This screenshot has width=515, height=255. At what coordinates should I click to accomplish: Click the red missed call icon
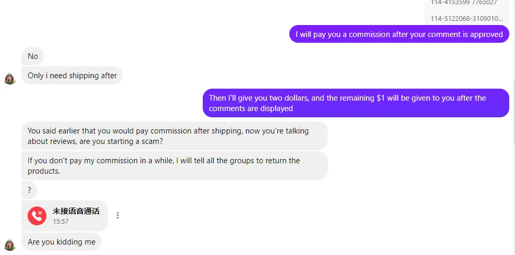[x=37, y=215]
